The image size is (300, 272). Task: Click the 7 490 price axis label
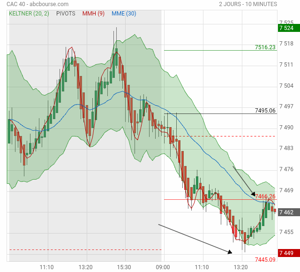click(x=286, y=127)
